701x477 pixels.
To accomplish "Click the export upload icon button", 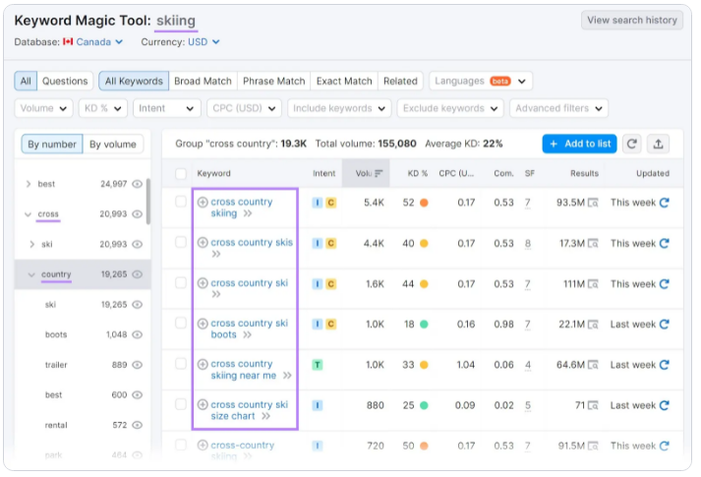I will pos(658,144).
